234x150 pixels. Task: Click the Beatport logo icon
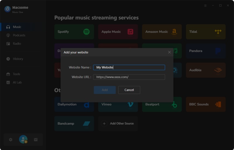point(174,105)
